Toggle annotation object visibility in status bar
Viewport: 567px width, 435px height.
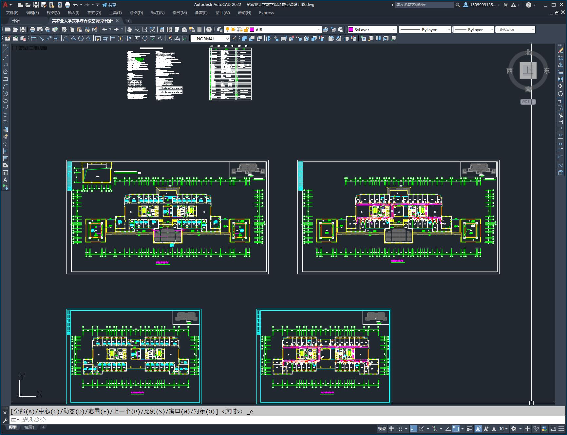pos(478,428)
